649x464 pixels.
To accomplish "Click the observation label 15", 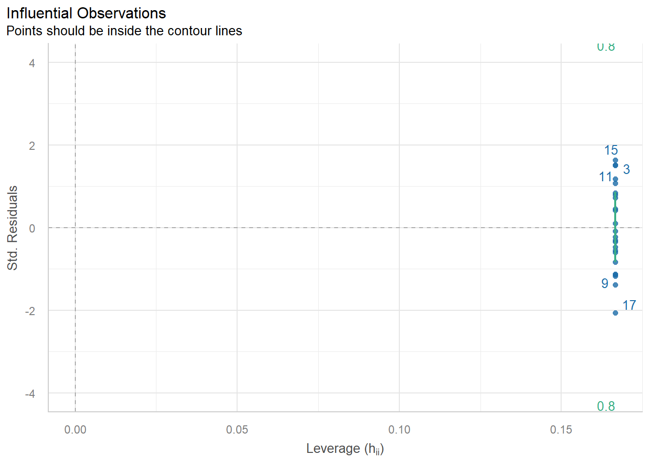I will 611,150.
